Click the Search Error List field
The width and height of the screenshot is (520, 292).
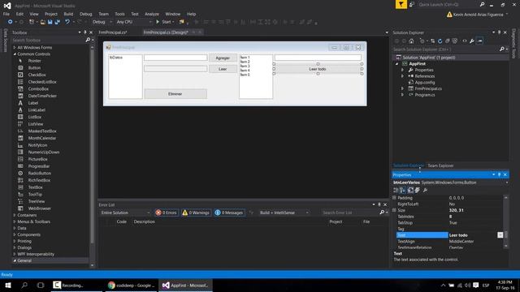tap(350, 213)
